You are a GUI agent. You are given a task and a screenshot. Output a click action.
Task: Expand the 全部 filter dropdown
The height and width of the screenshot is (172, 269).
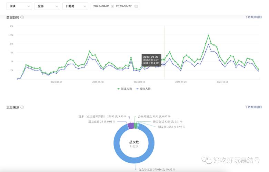pyautogui.click(x=47, y=6)
